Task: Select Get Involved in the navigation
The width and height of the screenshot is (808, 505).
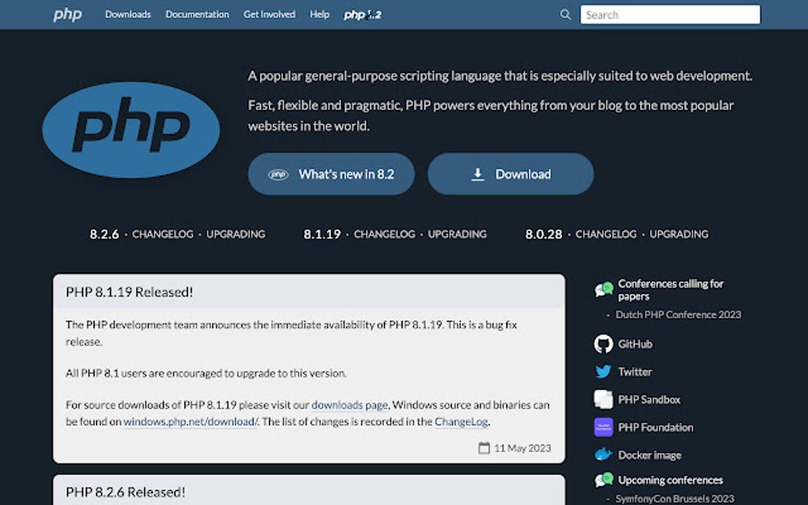Action: [269, 14]
